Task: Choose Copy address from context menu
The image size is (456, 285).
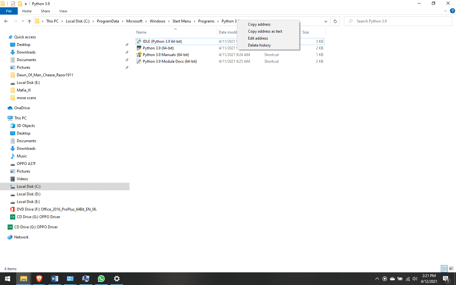Action: point(268,24)
